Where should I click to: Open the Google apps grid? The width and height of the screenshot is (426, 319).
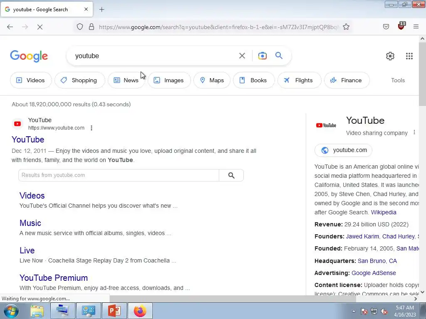pos(409,56)
